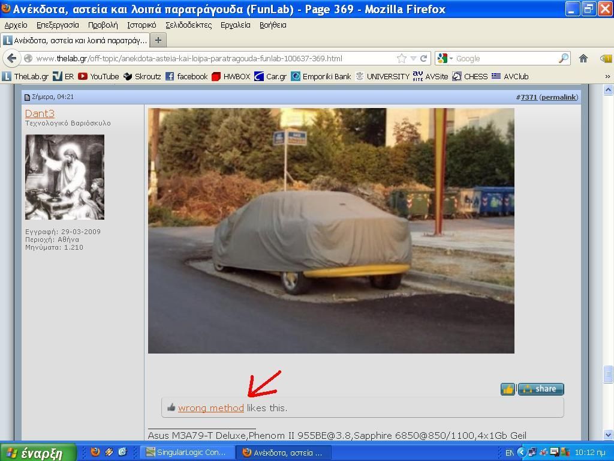
Task: Show more bookmarks with the overflow chevron
Action: pyautogui.click(x=607, y=76)
